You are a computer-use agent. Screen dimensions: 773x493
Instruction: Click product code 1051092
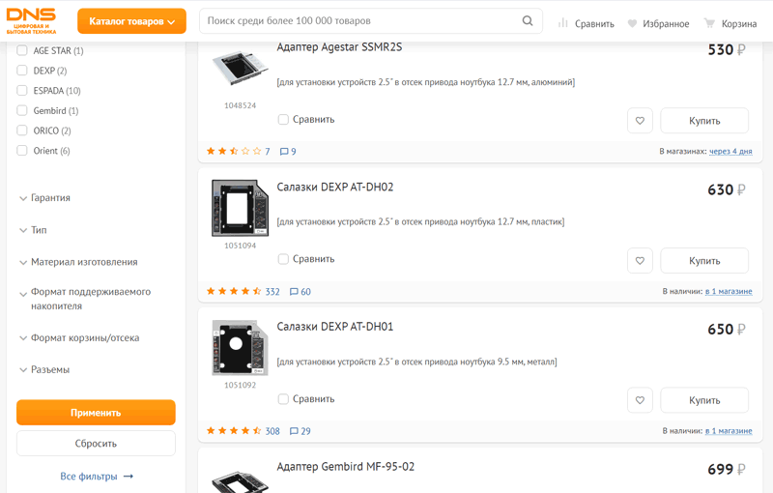click(x=240, y=385)
